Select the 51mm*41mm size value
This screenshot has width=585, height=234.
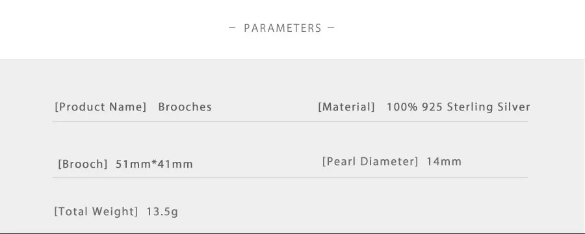click(154, 164)
